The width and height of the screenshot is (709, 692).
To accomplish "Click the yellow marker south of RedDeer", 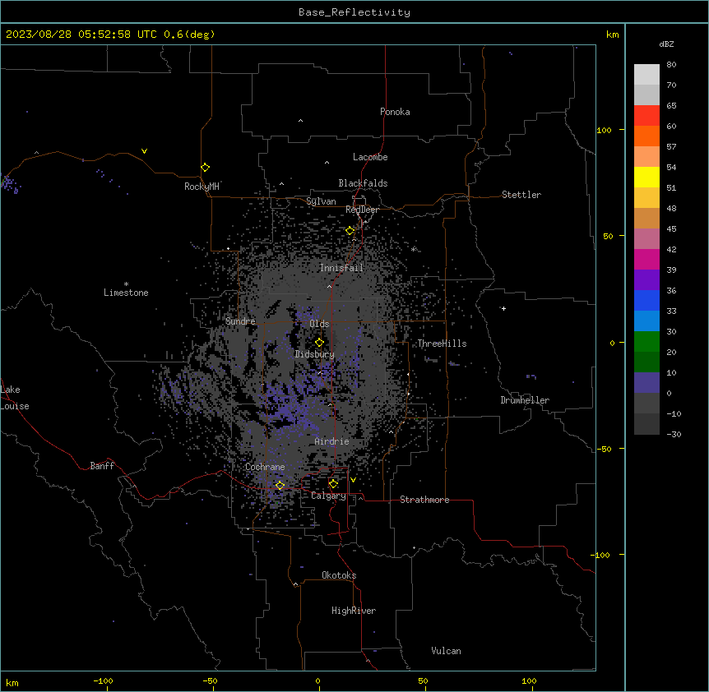I will (x=350, y=231).
